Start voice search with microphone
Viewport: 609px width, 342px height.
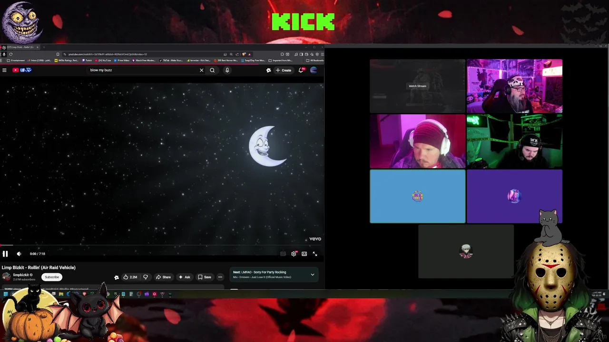click(227, 70)
